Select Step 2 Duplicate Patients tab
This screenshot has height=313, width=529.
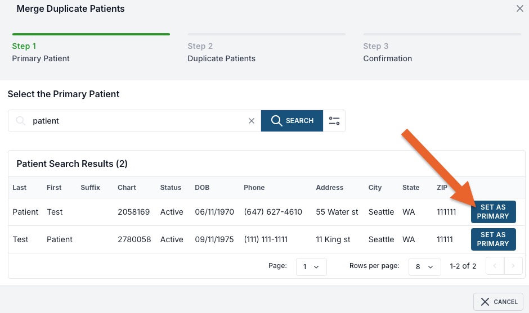(267, 49)
